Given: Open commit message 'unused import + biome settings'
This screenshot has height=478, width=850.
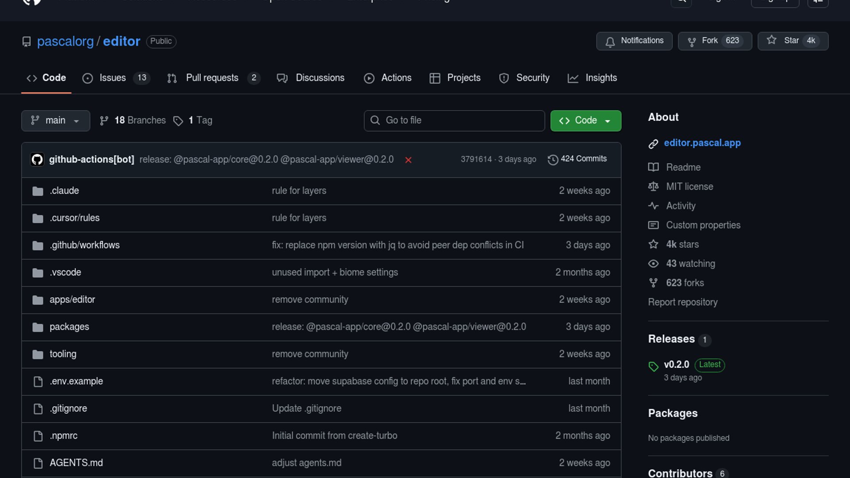Looking at the screenshot, I should (x=335, y=273).
